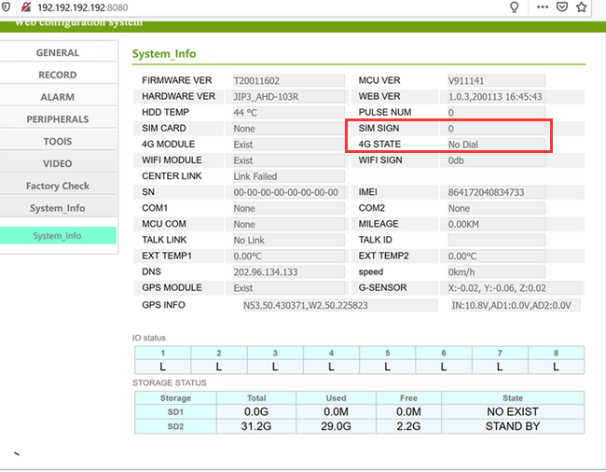Viewport: 606px width, 472px height.
Task: Open the GENERAL menu
Action: [58, 52]
